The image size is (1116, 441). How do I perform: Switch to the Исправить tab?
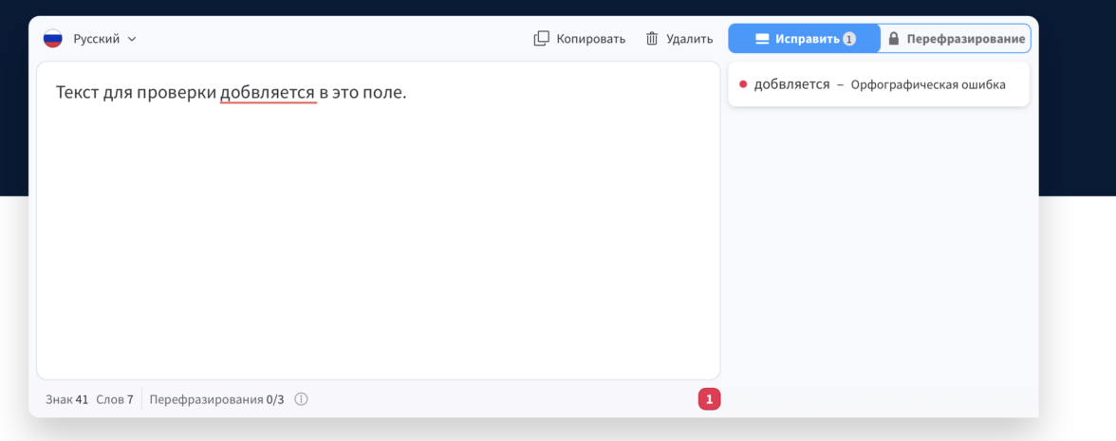tap(805, 38)
